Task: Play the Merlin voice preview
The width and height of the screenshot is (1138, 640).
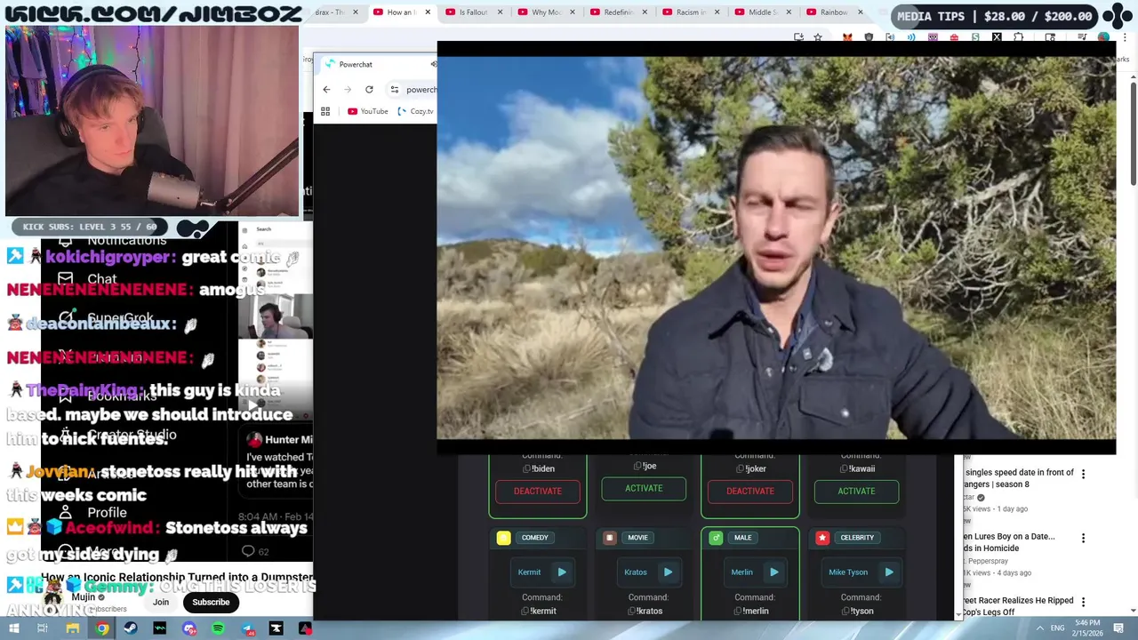Action: (x=773, y=572)
